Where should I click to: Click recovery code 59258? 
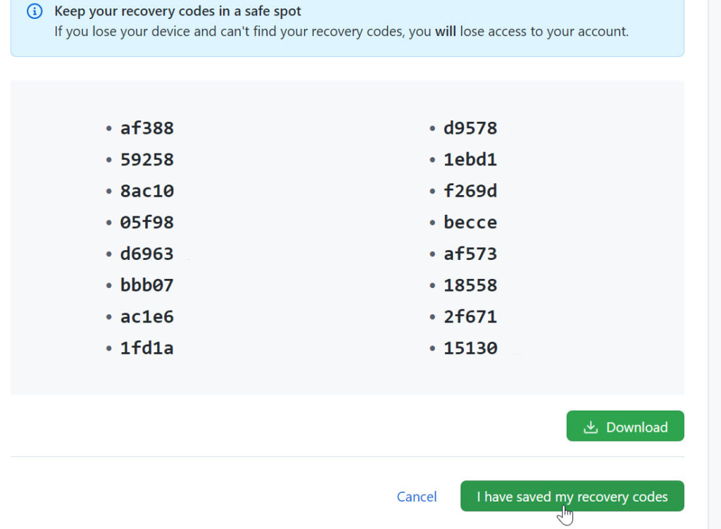147,160
